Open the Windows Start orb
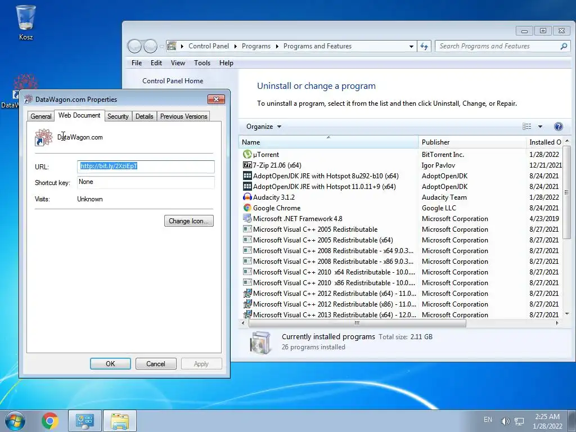Viewport: 576px width, 432px height. [15, 421]
